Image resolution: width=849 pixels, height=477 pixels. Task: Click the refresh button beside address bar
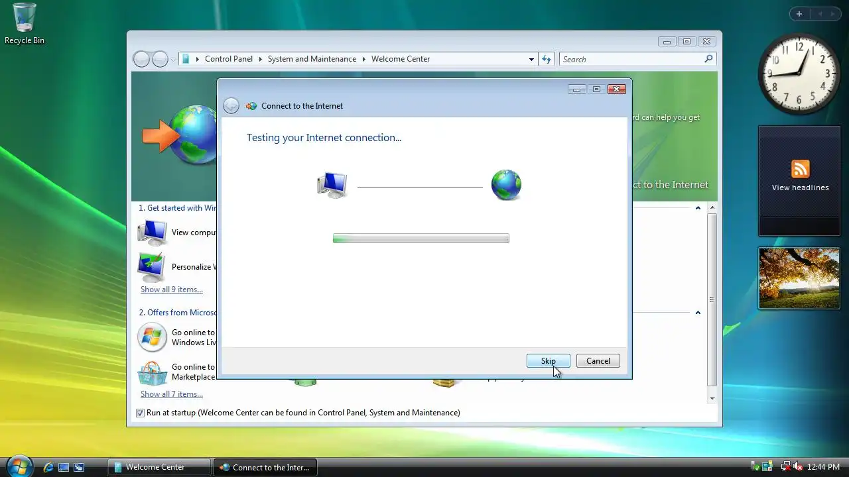pyautogui.click(x=547, y=59)
